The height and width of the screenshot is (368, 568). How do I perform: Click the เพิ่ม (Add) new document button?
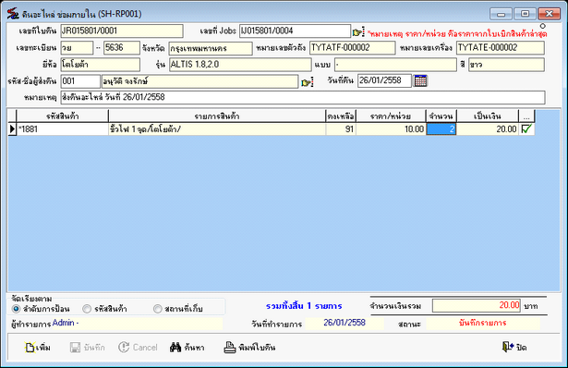point(38,348)
